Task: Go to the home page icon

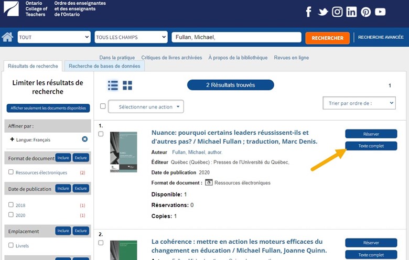Action: click(7, 37)
